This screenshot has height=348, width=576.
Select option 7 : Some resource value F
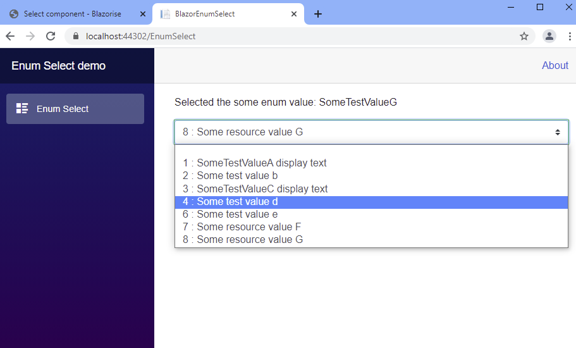click(371, 227)
